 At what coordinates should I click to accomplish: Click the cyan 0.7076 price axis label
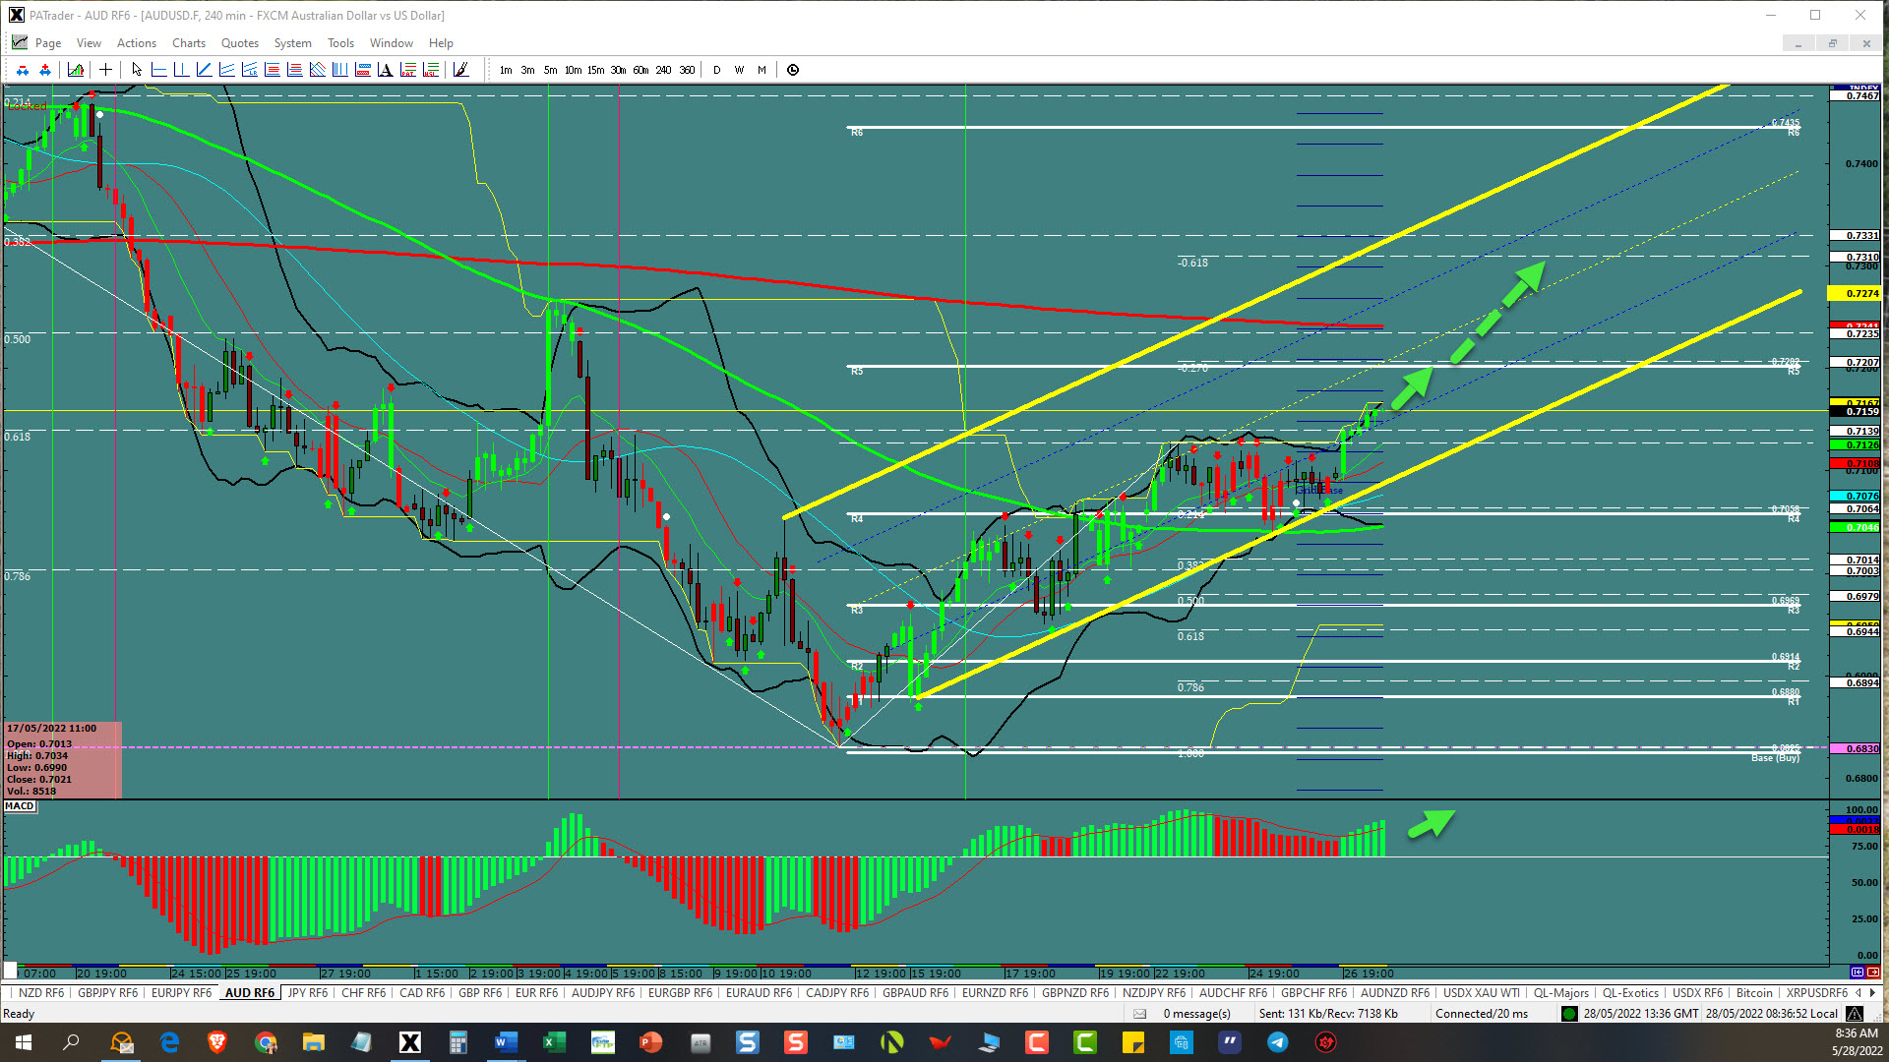pyautogui.click(x=1855, y=497)
